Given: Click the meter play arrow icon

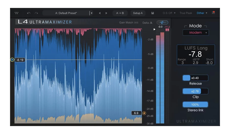Looking at the screenshot, I should [154, 29].
